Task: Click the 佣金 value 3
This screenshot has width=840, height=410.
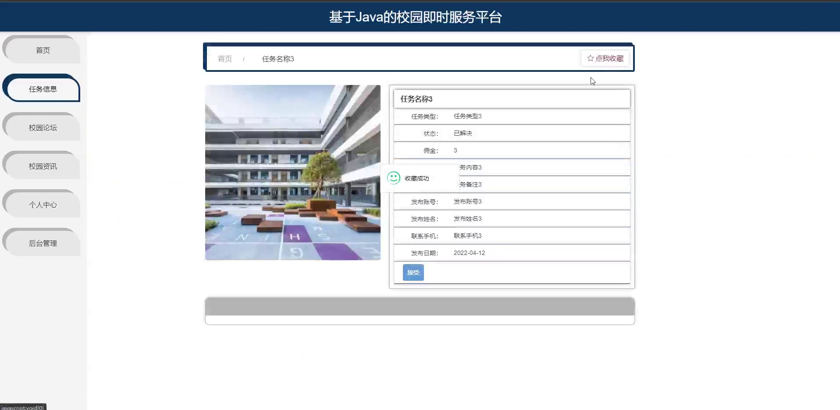Action: point(455,150)
